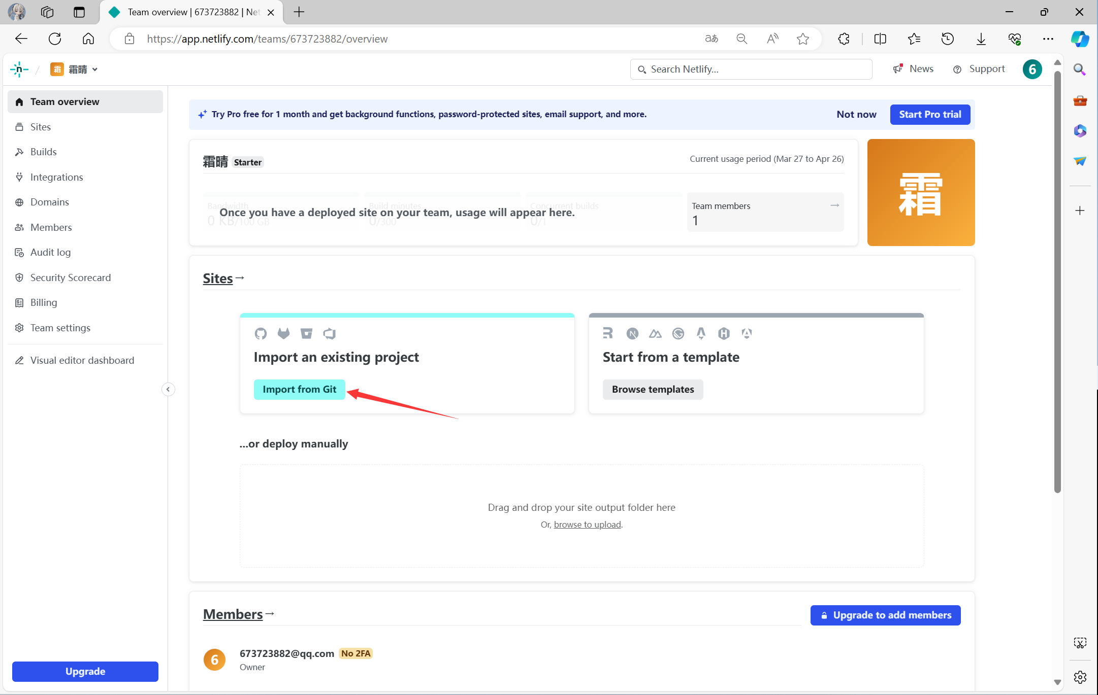Click browser favorites star icon

click(x=802, y=39)
